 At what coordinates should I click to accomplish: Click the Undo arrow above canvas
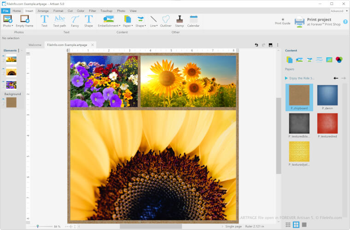257,45
